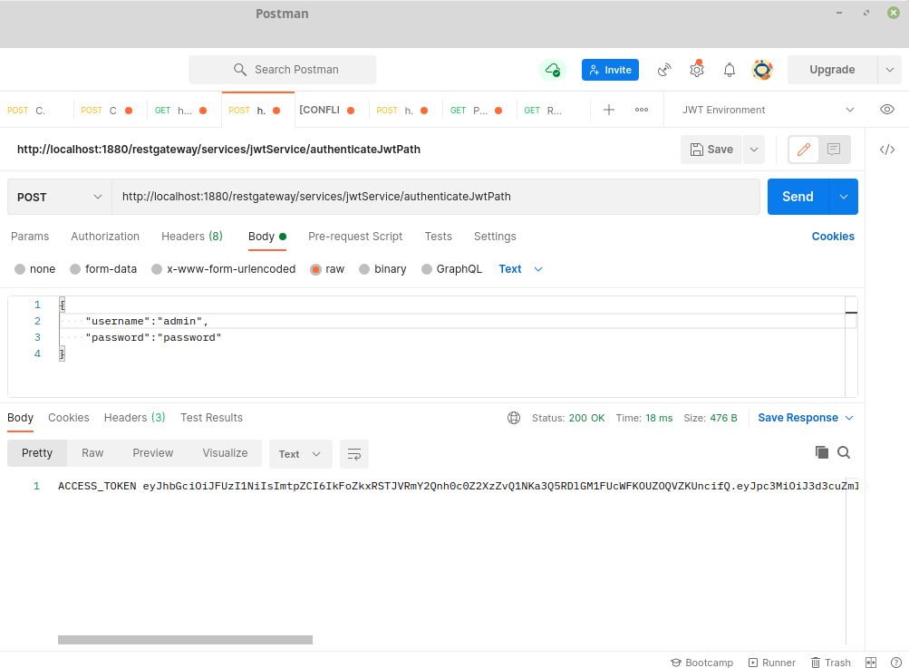Open the help question mark icon
Viewport: 909px width, 668px height.
[x=895, y=663]
